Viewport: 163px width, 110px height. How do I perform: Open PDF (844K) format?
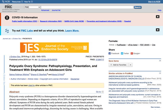(x=145, y=45)
